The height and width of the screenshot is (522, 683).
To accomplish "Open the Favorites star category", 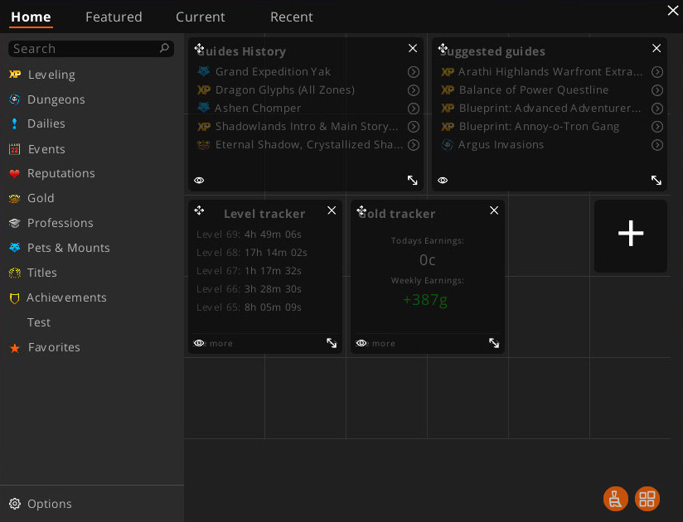I will pos(45,347).
